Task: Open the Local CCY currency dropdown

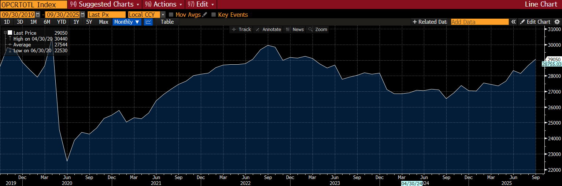Action: pyautogui.click(x=163, y=15)
